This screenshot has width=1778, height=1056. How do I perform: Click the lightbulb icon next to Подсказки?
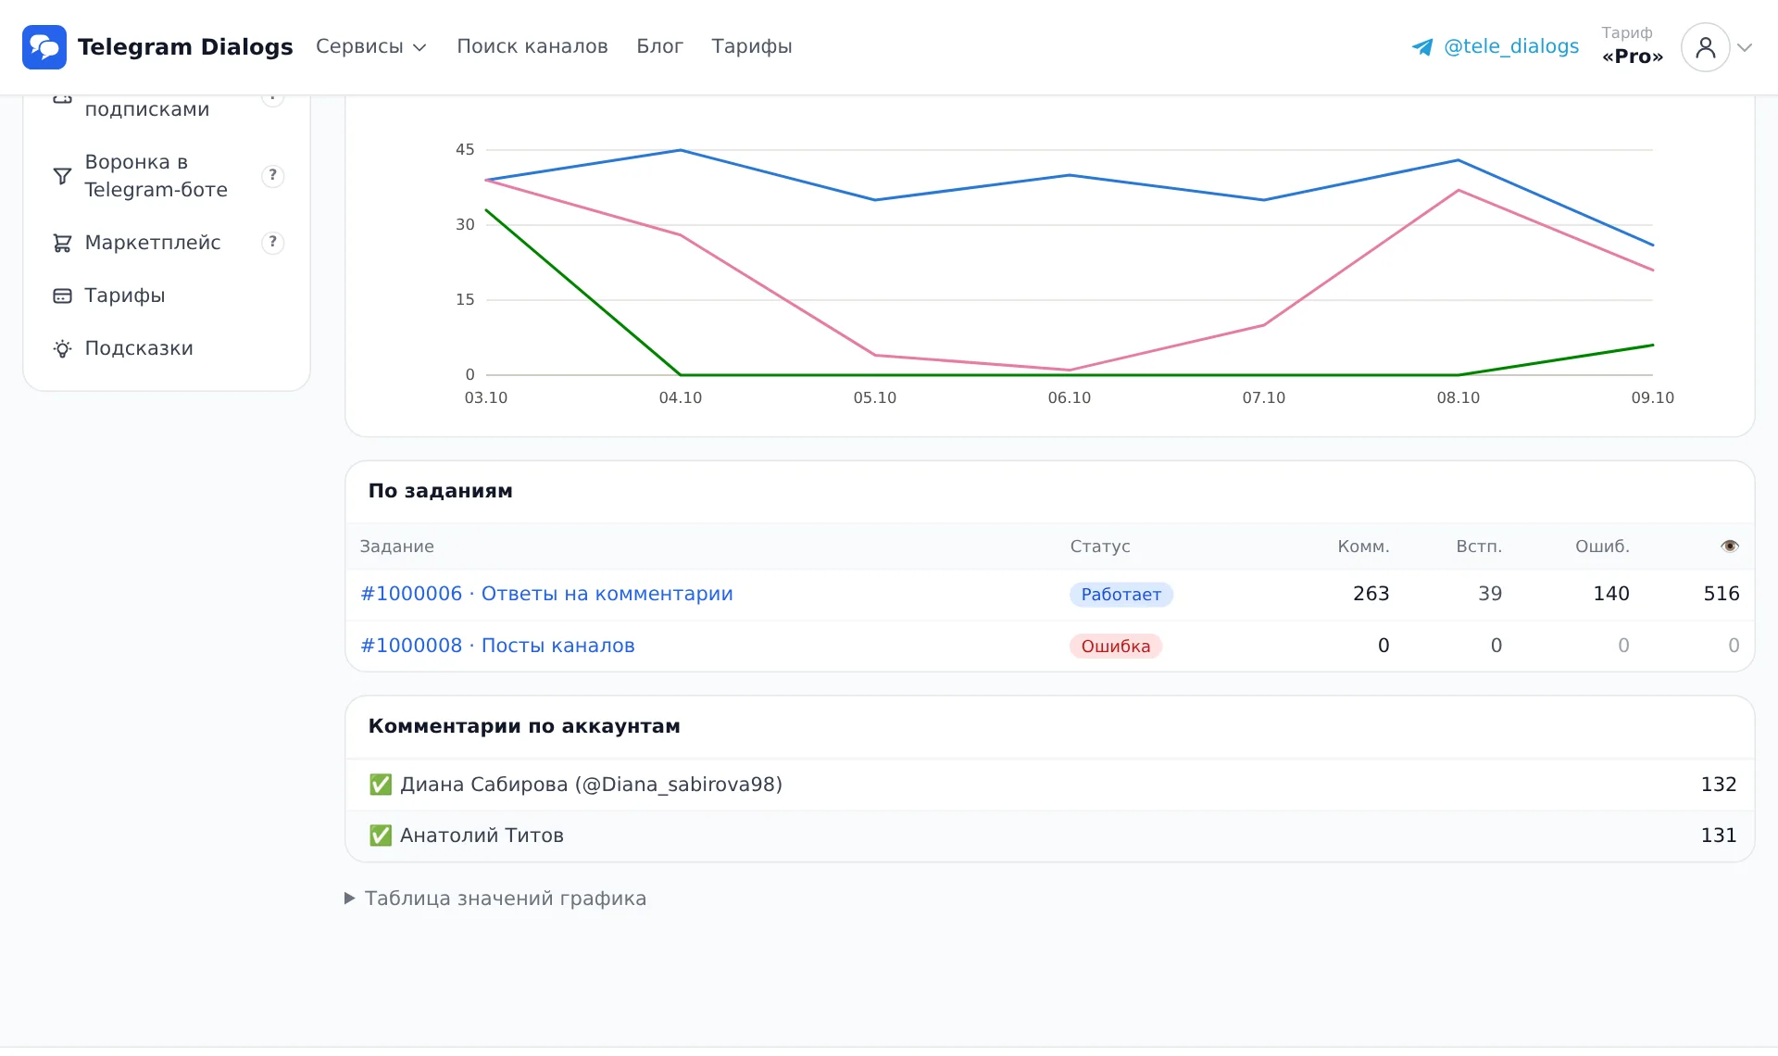point(62,348)
